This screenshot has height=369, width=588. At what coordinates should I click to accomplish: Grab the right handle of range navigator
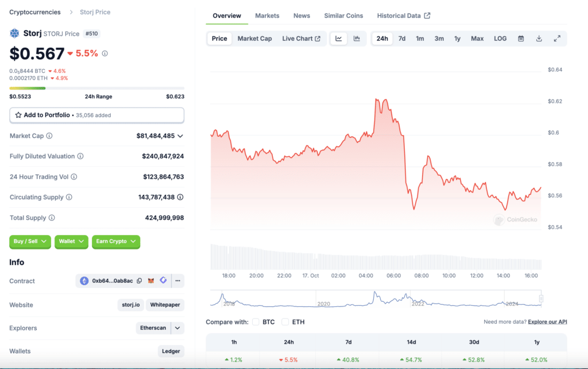point(541,299)
